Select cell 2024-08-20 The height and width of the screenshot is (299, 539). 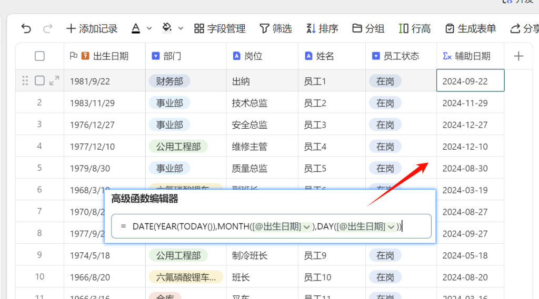(470, 277)
